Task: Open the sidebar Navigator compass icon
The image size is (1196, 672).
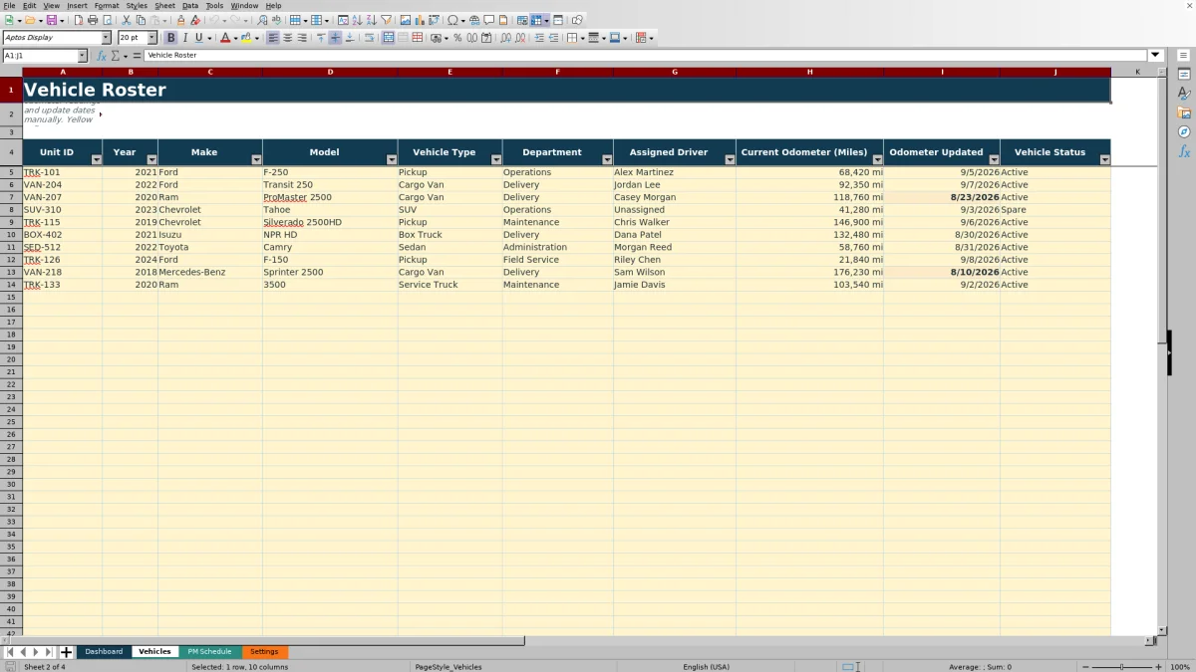Action: [1184, 131]
